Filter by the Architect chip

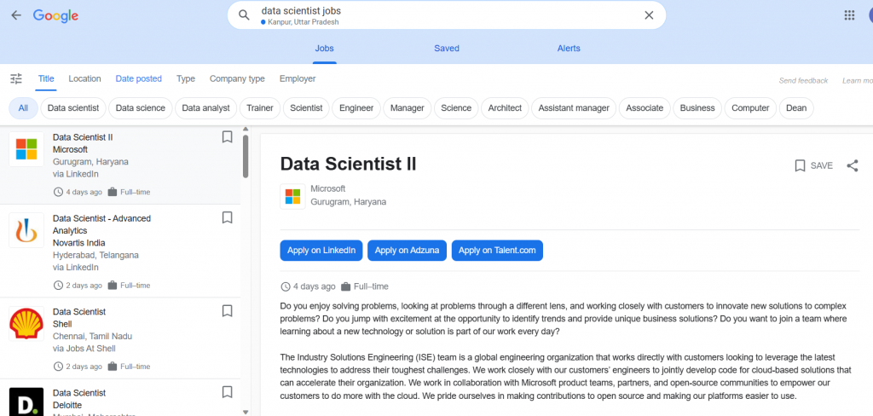click(x=505, y=108)
